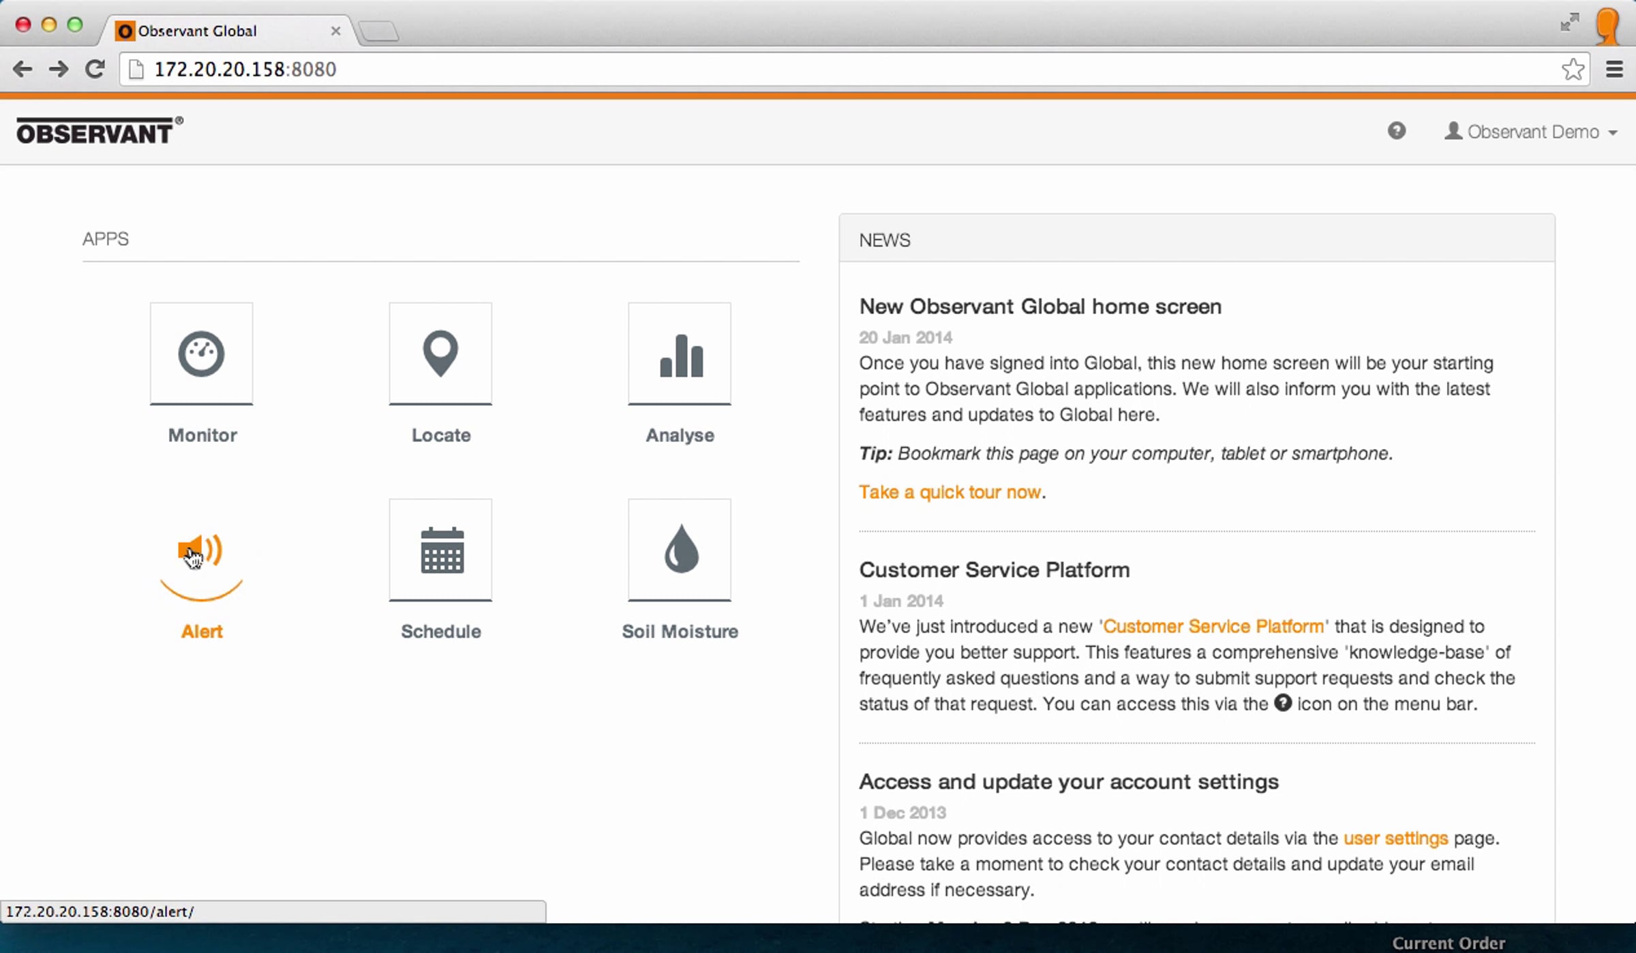Click the fullscreen arrows icon in the title bar
Image resolution: width=1636 pixels, height=953 pixels.
(1570, 22)
